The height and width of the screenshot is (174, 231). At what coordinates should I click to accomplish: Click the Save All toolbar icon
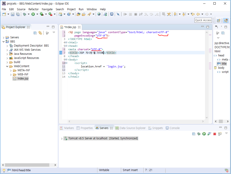coord(18,14)
